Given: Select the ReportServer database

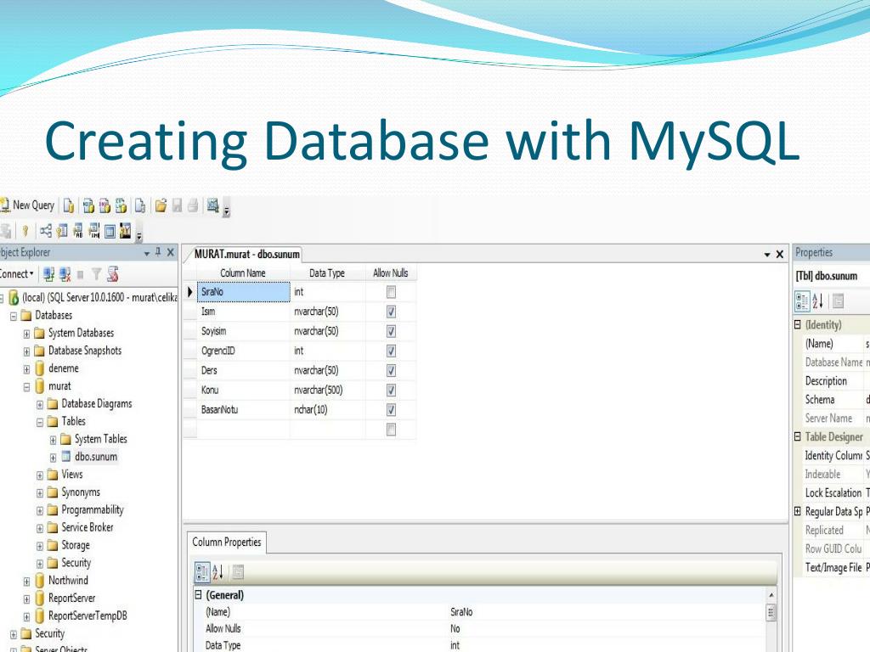Looking at the screenshot, I should coord(71,599).
